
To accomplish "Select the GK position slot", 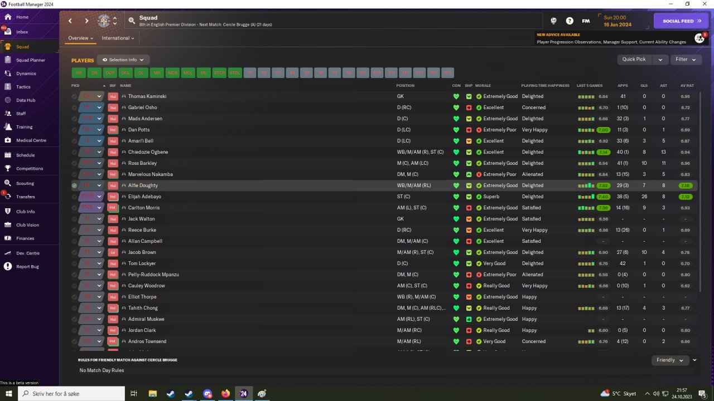I will 79,73.
